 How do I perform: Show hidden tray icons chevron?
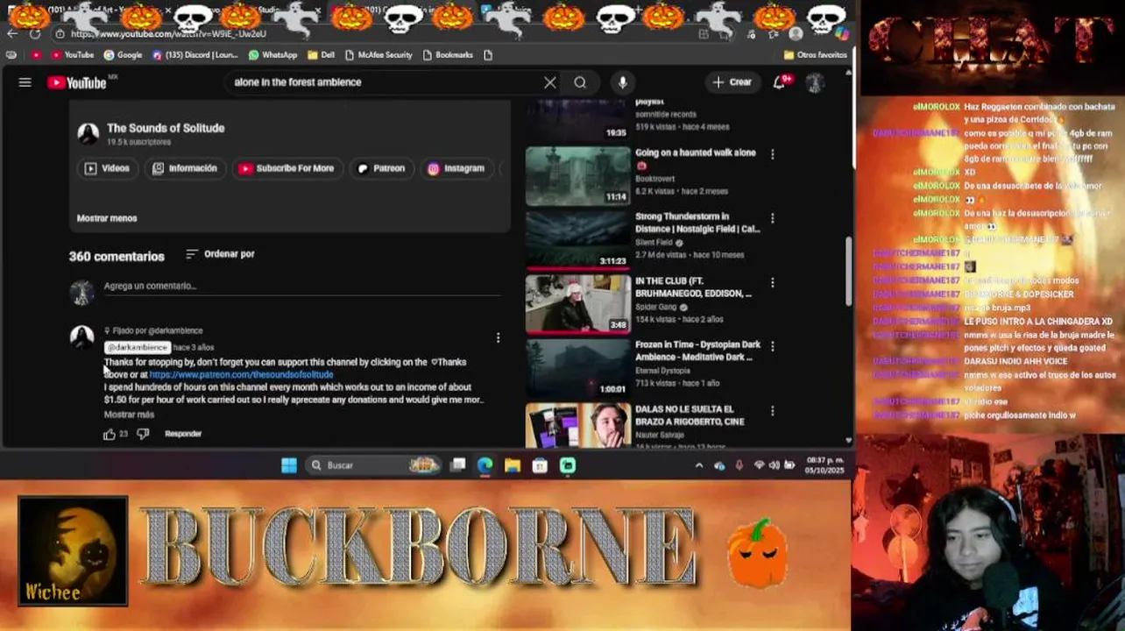click(698, 465)
